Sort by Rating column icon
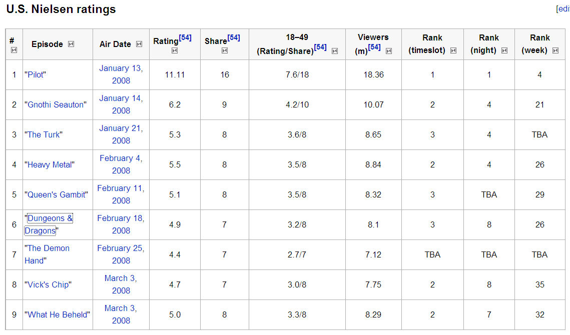 pyautogui.click(x=175, y=50)
